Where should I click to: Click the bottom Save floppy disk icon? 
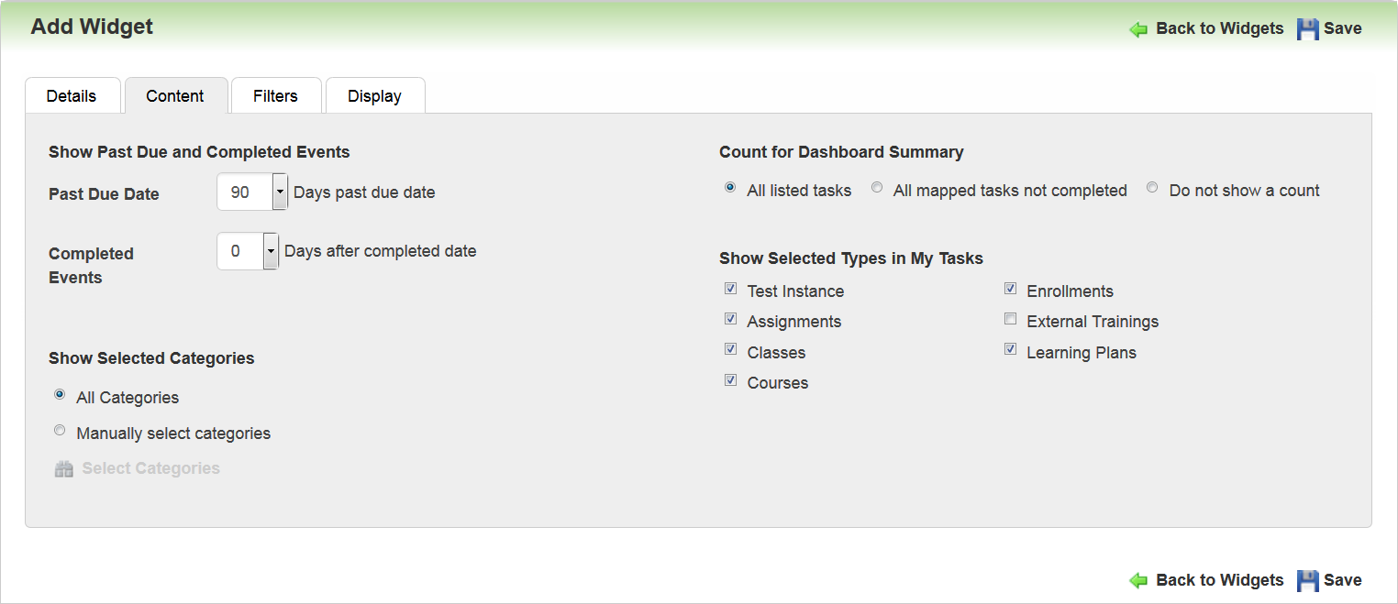point(1307,580)
